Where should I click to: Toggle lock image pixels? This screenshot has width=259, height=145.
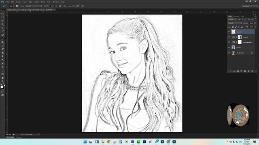[236, 27]
